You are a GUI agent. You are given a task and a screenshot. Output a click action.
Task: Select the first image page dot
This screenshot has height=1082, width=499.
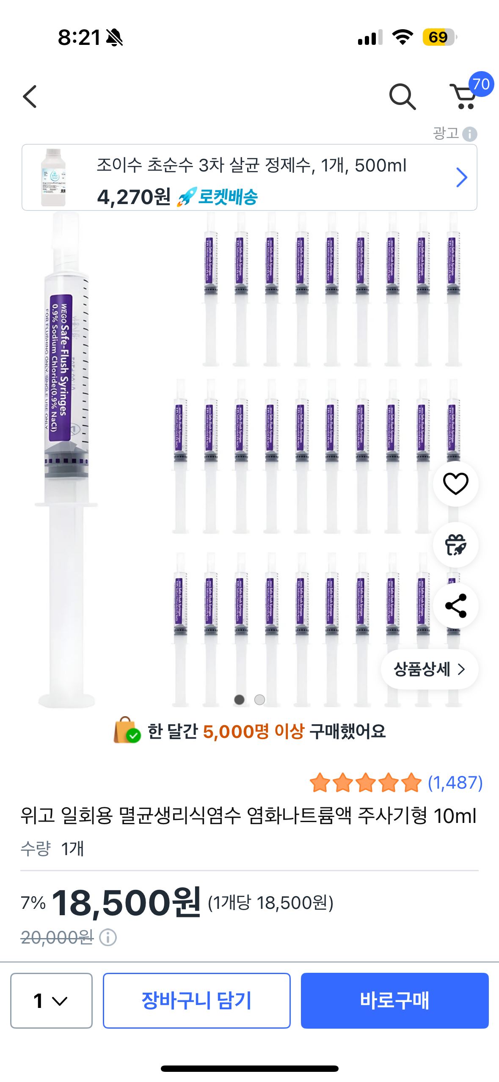tap(240, 700)
